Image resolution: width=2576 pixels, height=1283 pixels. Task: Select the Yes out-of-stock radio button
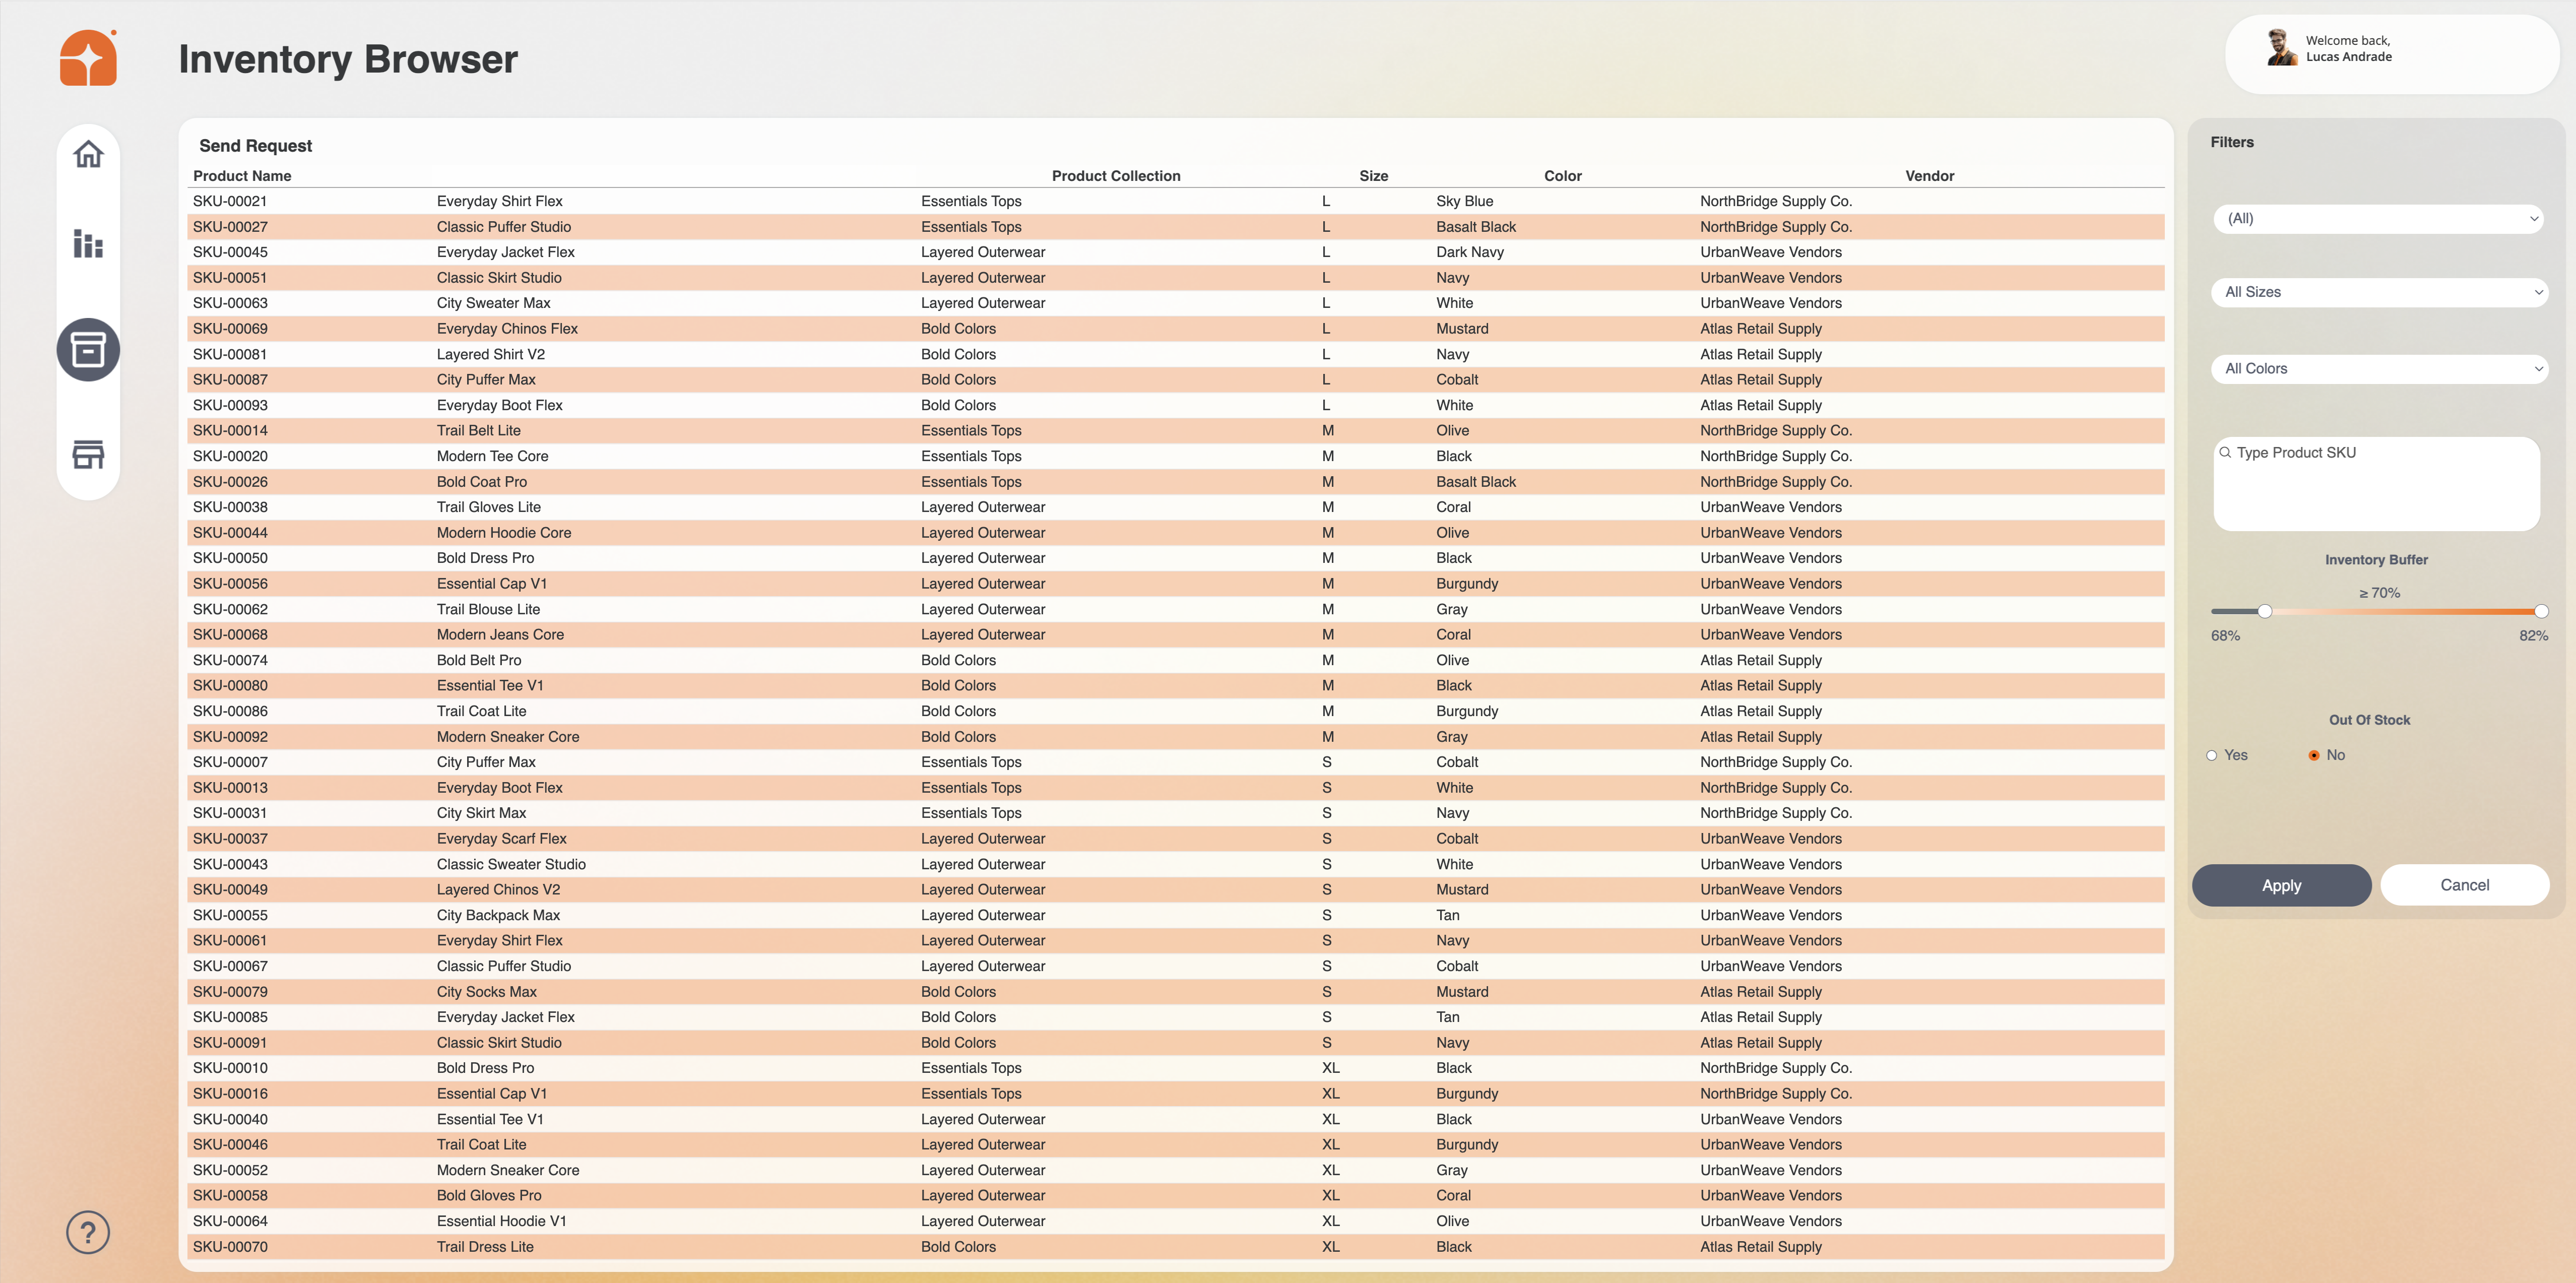point(2212,755)
